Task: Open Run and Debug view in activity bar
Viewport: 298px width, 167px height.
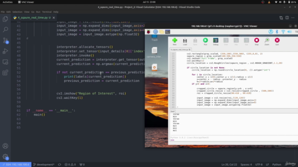Action: [x=5, y=51]
